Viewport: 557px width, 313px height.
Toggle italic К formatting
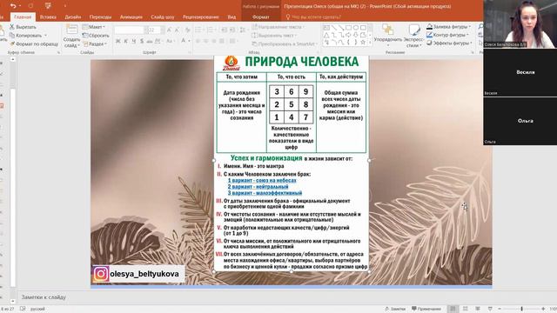tap(125, 41)
